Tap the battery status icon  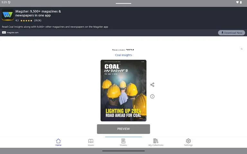241,2
